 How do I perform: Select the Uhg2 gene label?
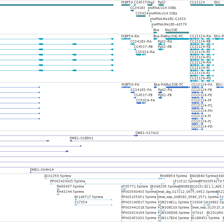click(151, 2)
